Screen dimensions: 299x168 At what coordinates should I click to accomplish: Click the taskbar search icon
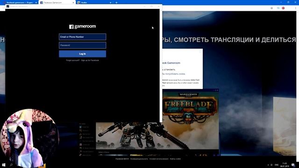click(11, 165)
